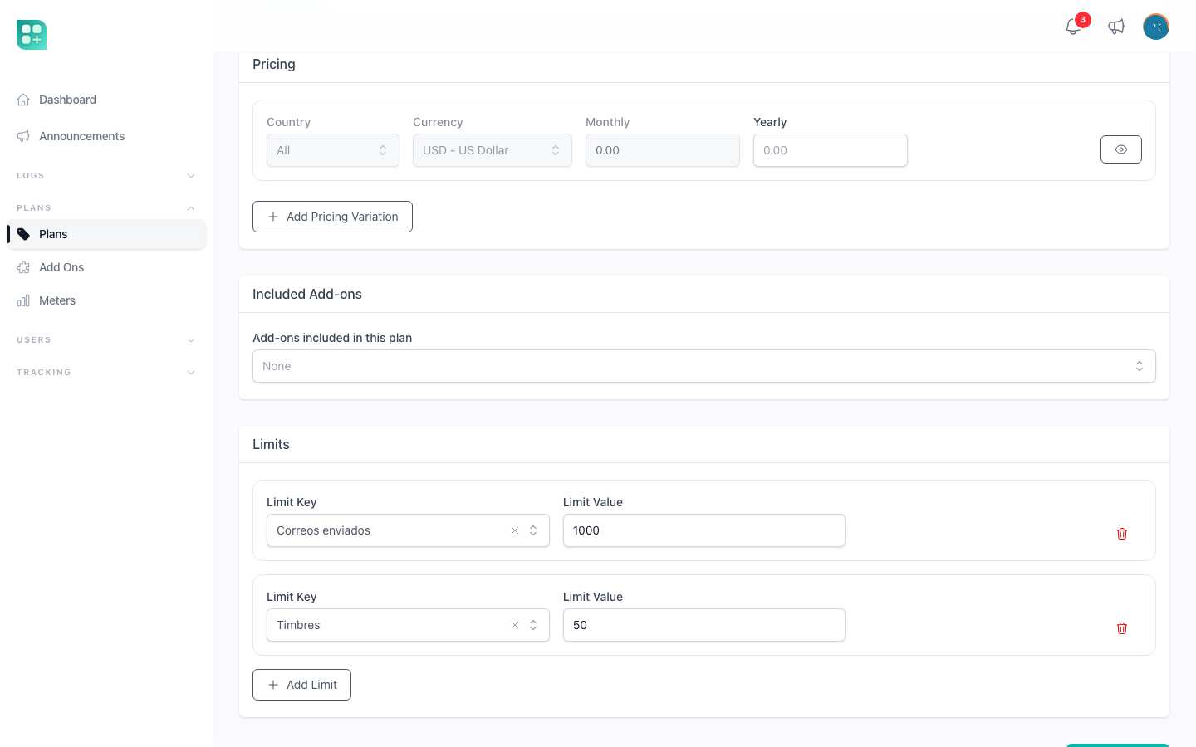Edit the limit value 50 field

pos(704,625)
